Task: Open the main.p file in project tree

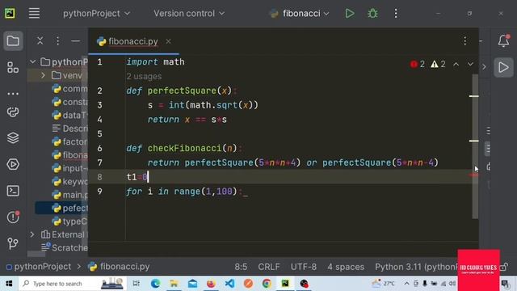Action: coord(69,195)
